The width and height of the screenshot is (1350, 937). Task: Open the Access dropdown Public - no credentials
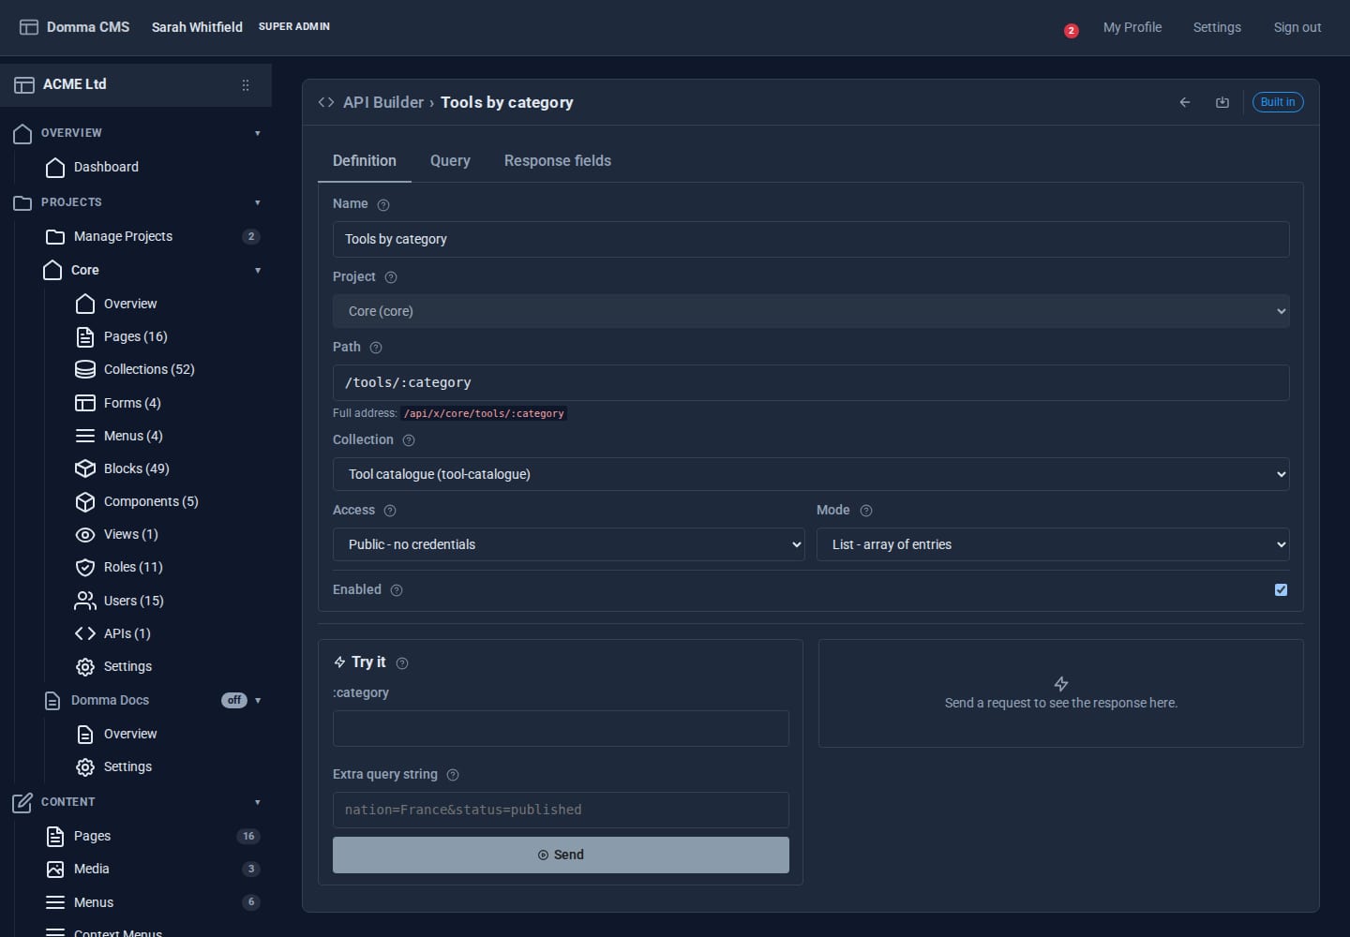(x=569, y=544)
